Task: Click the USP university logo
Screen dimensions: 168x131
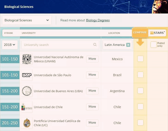Action: click(x=27, y=75)
